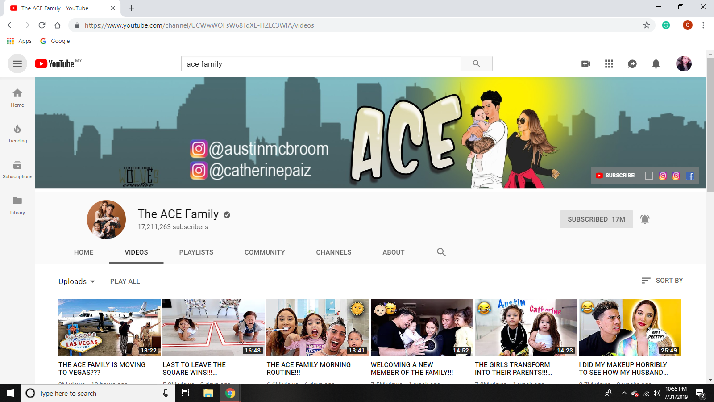Viewport: 714px width, 402px height.
Task: Select the VIDEOS channel tab
Action: tap(136, 252)
